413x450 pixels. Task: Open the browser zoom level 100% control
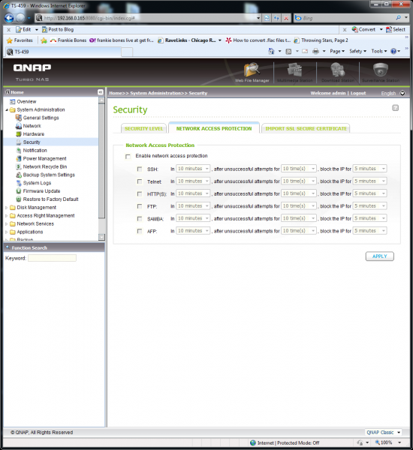tap(387, 442)
